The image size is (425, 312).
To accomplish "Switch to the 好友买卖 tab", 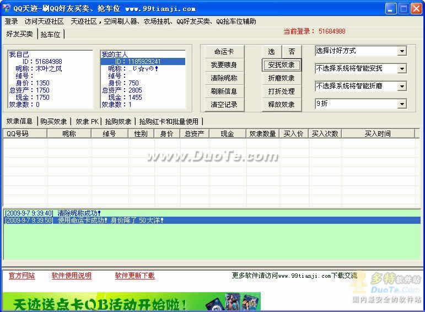I will click(x=19, y=34).
